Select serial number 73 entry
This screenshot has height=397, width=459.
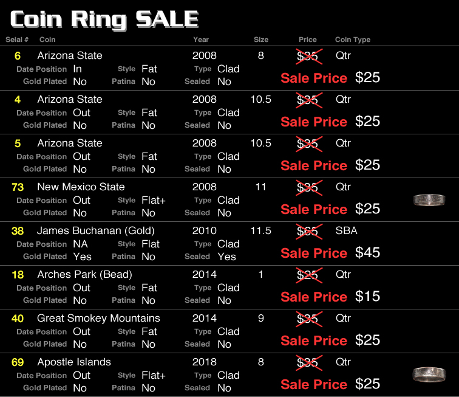[18, 187]
